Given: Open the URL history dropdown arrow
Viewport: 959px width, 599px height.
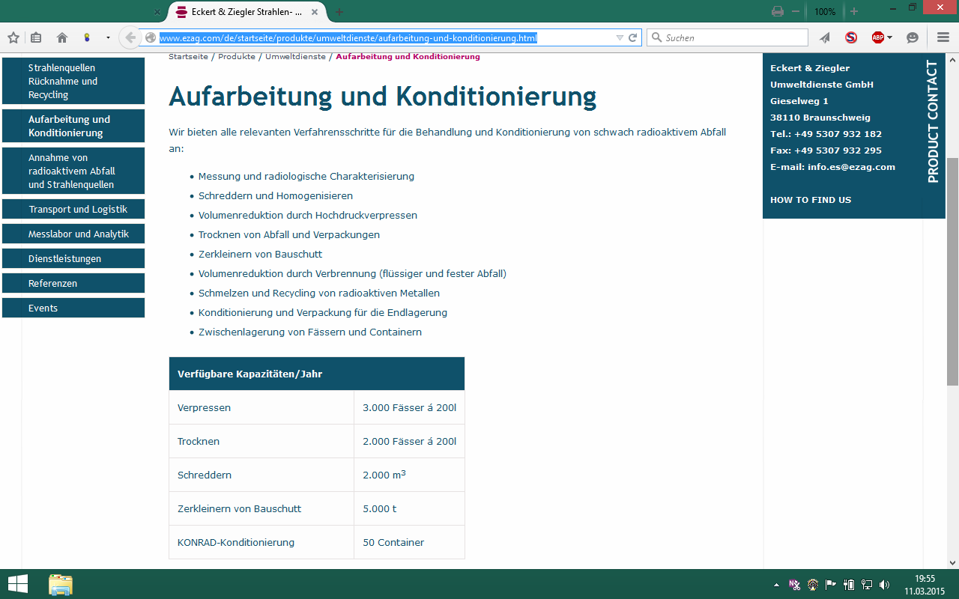Looking at the screenshot, I should [620, 37].
